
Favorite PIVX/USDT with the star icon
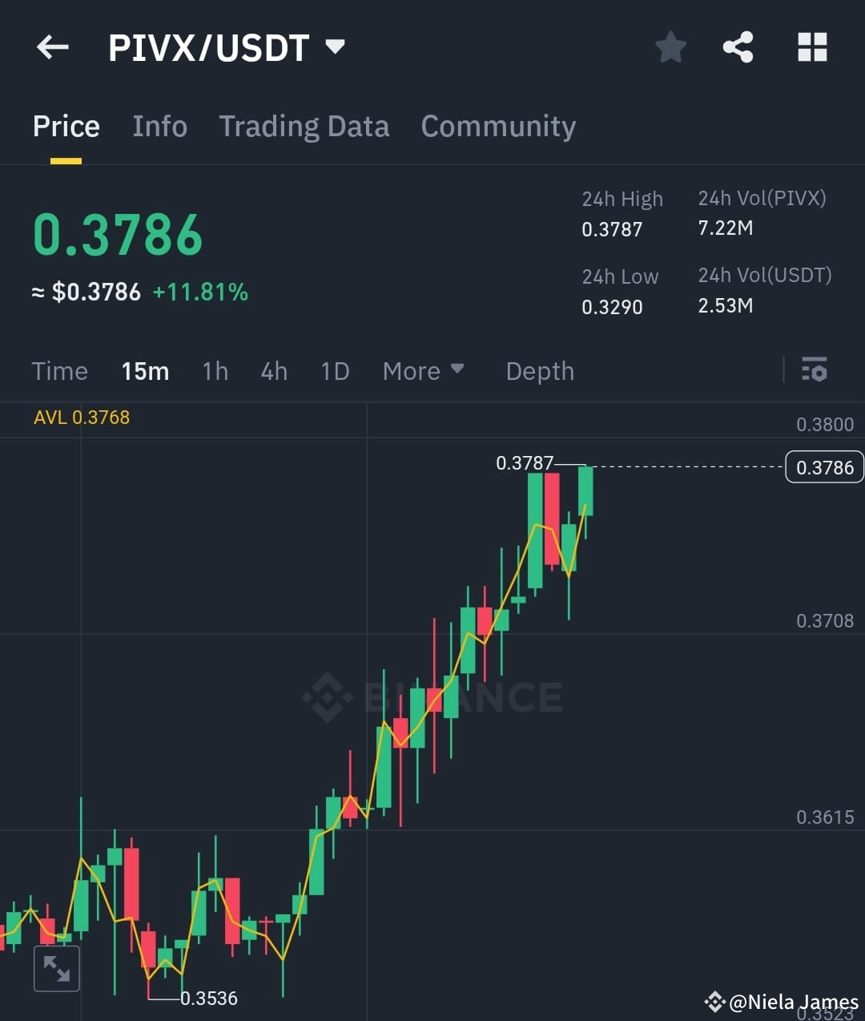(670, 47)
